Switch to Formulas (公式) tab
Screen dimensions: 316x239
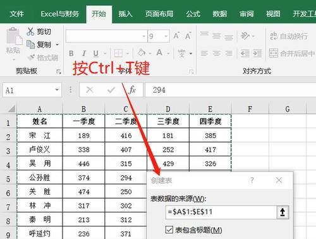(x=193, y=14)
